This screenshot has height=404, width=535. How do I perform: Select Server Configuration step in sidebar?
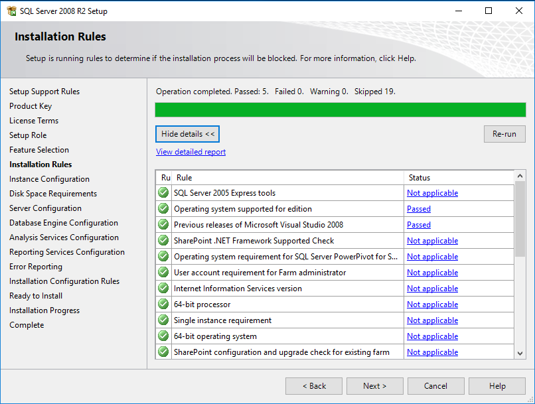pyautogui.click(x=45, y=208)
